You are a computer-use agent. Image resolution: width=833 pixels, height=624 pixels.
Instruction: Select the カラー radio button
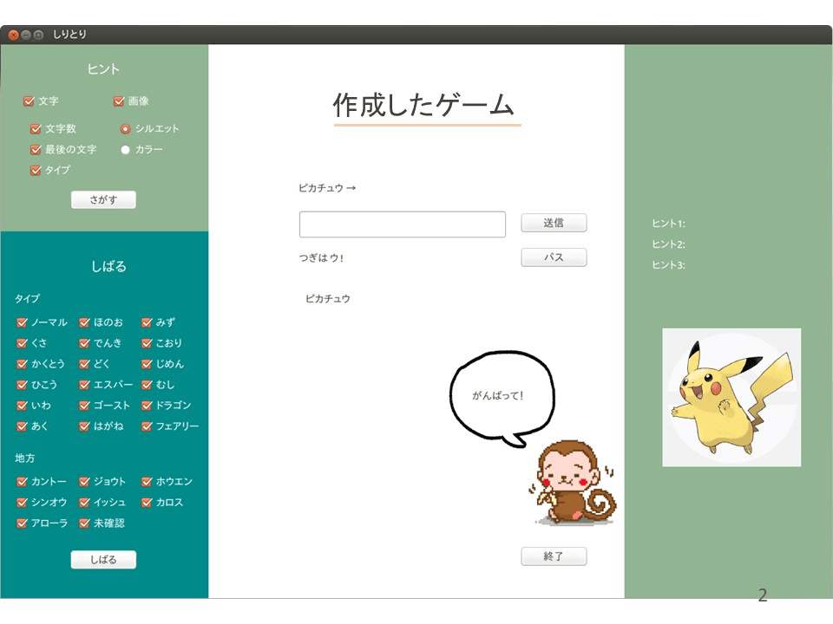125,150
